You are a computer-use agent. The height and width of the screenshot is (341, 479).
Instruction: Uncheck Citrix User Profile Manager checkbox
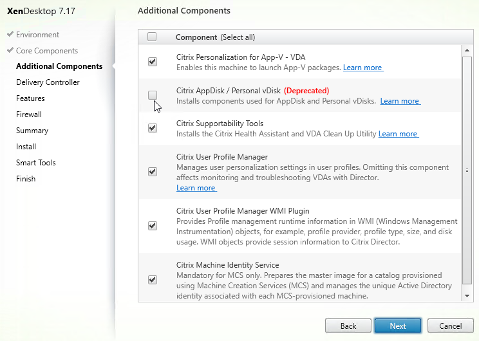(x=153, y=172)
